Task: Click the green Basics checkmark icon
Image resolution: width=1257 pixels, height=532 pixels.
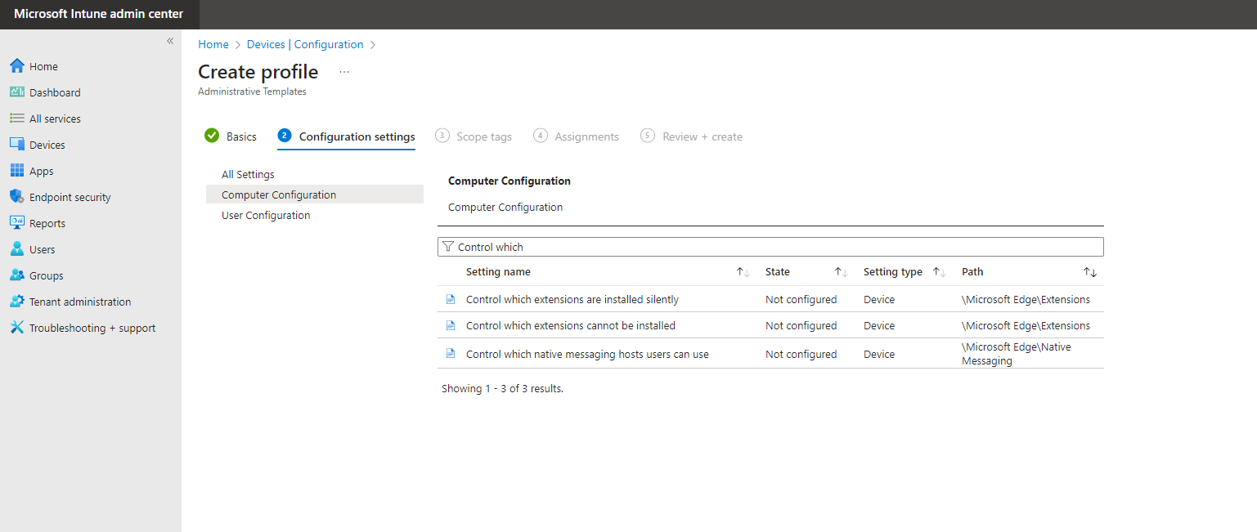Action: 212,136
